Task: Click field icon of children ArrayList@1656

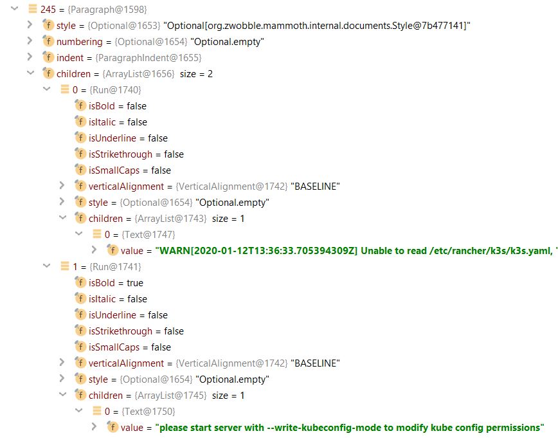Action: coord(48,73)
